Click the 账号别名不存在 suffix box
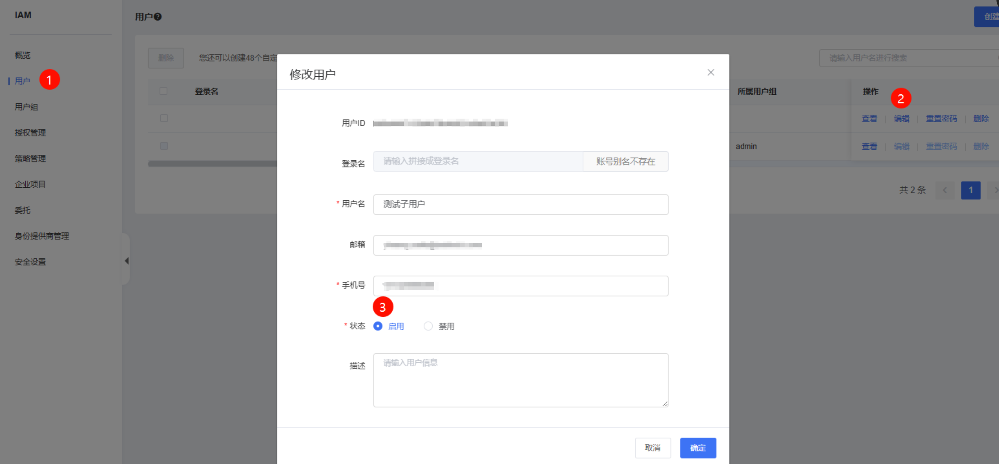This screenshot has width=999, height=464. pos(626,161)
